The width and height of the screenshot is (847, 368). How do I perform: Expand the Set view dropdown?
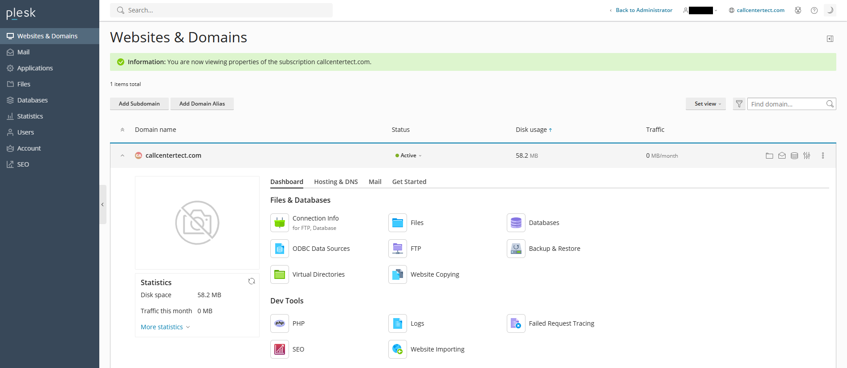tap(705, 104)
